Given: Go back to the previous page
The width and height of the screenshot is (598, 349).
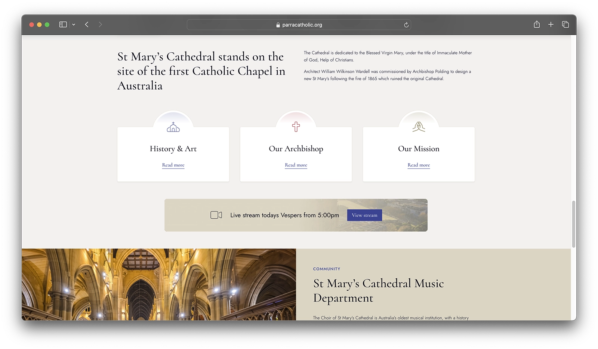Looking at the screenshot, I should 87,25.
